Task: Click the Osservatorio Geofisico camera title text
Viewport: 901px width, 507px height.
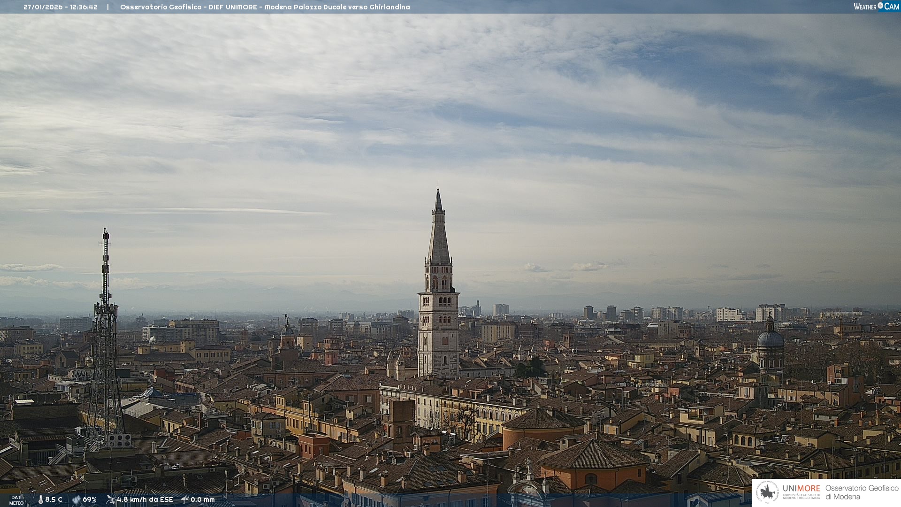Action: click(x=265, y=7)
